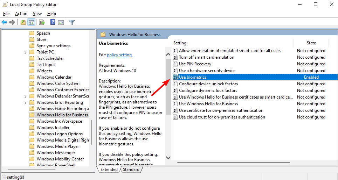338x180 pixels.
Task: Click the Widgets folder icon
Action: pyautogui.click(x=32, y=71)
